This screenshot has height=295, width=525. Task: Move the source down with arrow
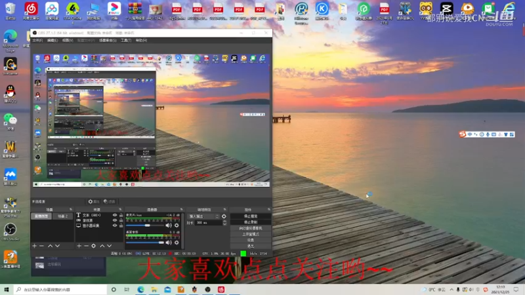(x=109, y=246)
